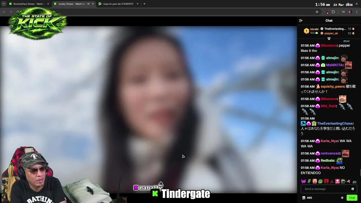Open a new browser tab

pos(144,4)
